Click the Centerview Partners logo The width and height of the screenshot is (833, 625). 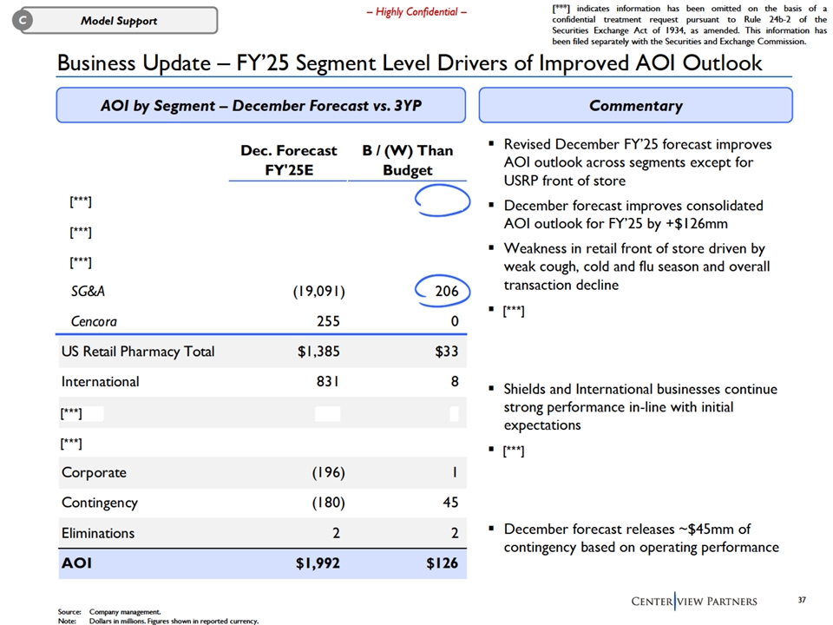point(693,602)
